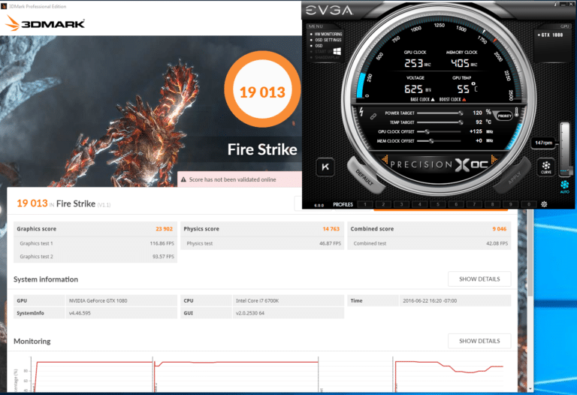
Task: Select profile slot 4
Action: pyautogui.click(x=419, y=204)
